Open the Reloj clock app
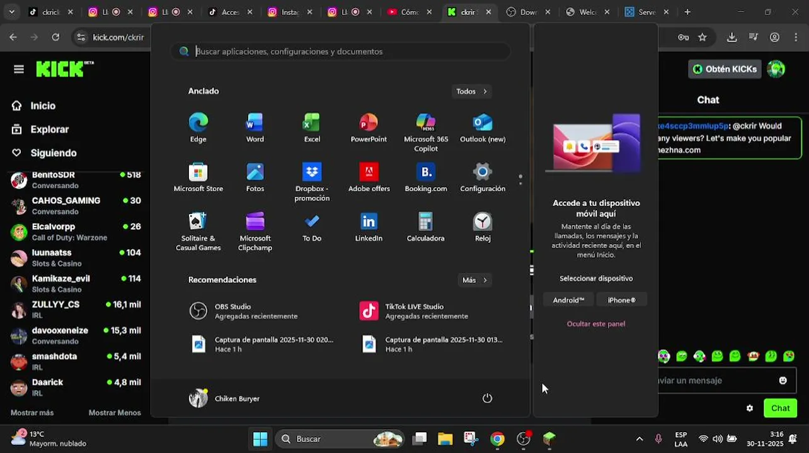Image resolution: width=809 pixels, height=453 pixels. (x=483, y=227)
